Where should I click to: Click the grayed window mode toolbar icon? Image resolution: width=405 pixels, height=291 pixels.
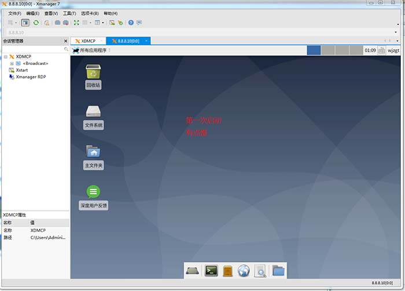[84, 23]
